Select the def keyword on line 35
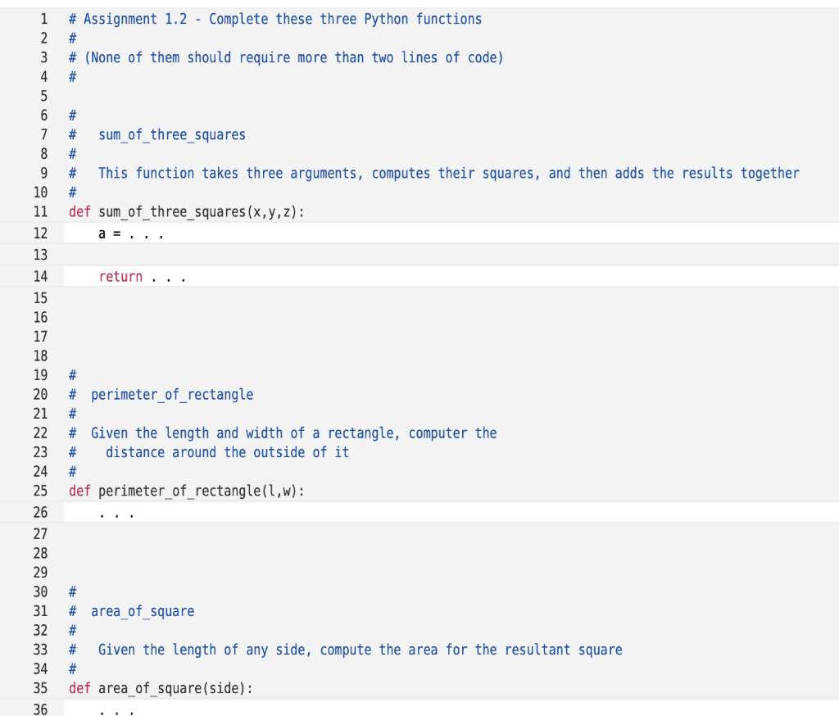The image size is (839, 716). click(x=78, y=688)
